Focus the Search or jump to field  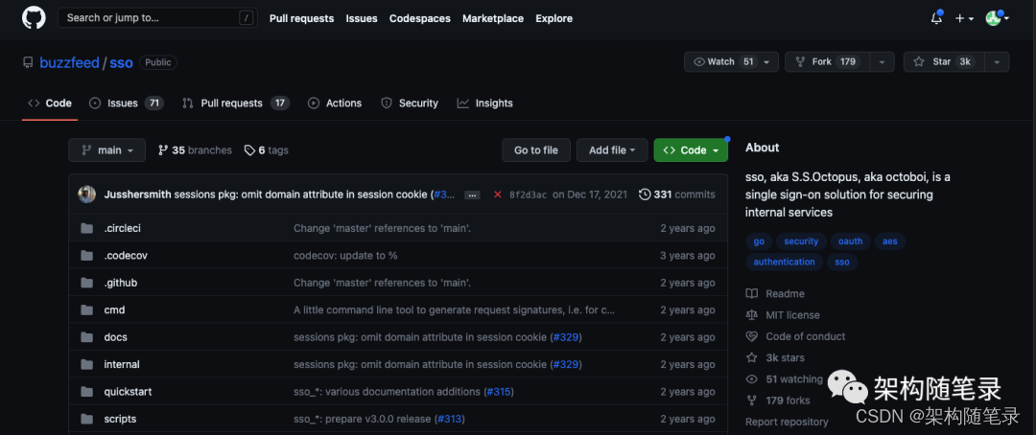click(x=158, y=18)
